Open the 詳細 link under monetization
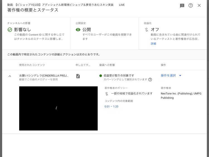 click(154, 43)
